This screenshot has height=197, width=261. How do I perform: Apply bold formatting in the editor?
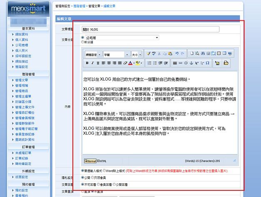coord(87,63)
